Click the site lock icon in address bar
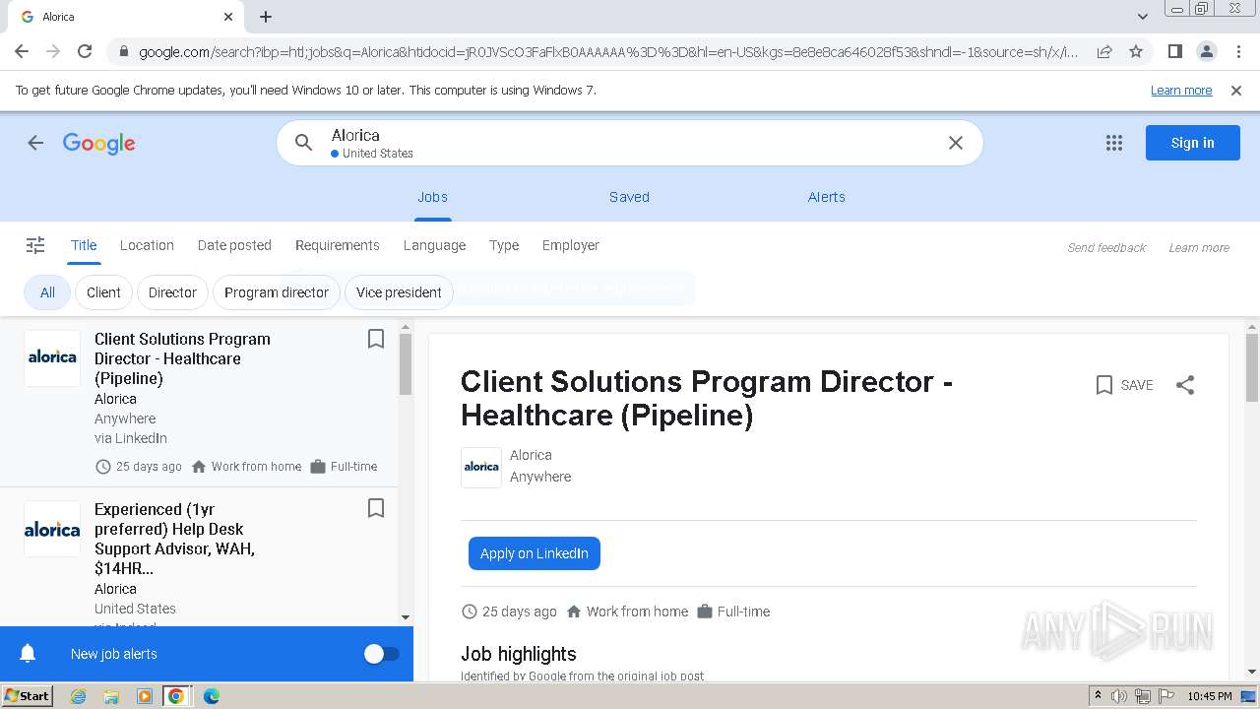Image resolution: width=1260 pixels, height=709 pixels. point(123,51)
